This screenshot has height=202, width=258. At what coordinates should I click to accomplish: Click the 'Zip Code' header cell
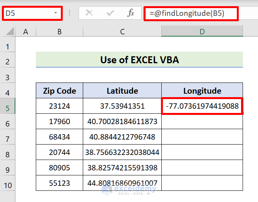[59, 91]
